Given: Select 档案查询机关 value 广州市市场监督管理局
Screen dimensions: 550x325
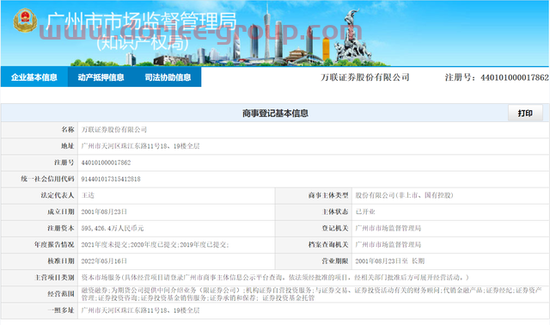Looking at the screenshot, I should pos(388,245).
